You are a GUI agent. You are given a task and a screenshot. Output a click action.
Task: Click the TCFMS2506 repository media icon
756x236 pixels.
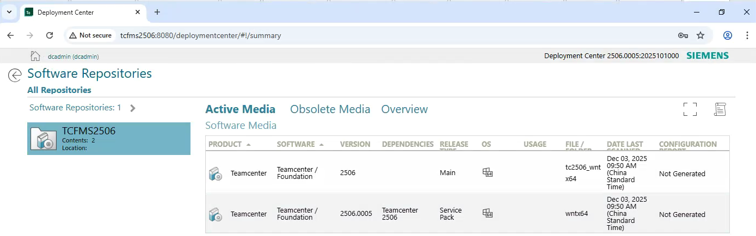[44, 139]
